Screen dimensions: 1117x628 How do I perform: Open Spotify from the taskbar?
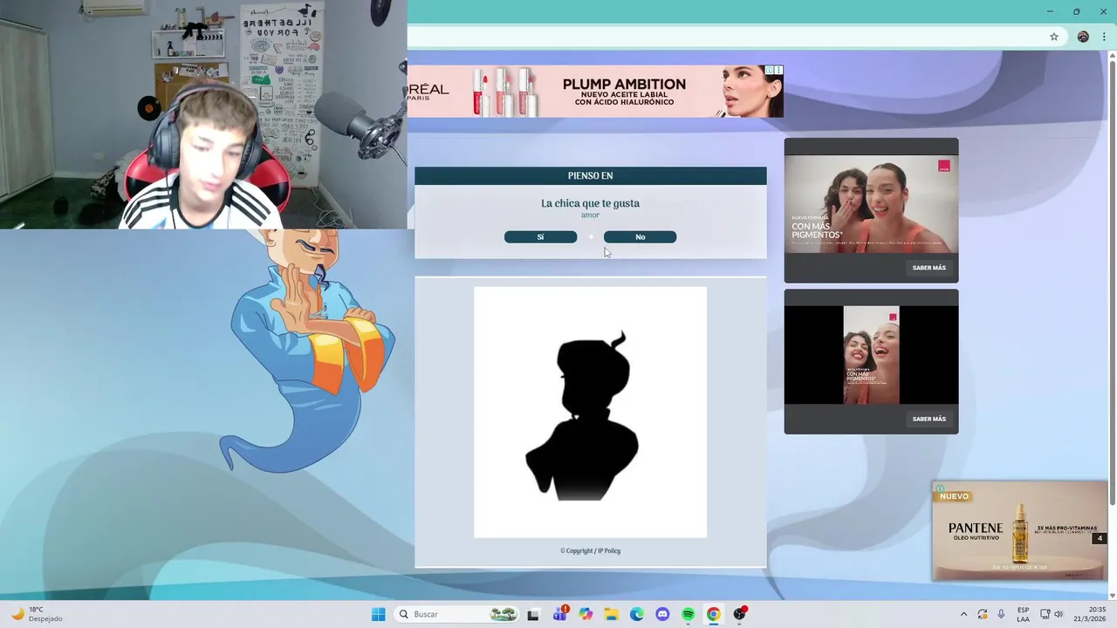[x=688, y=614]
